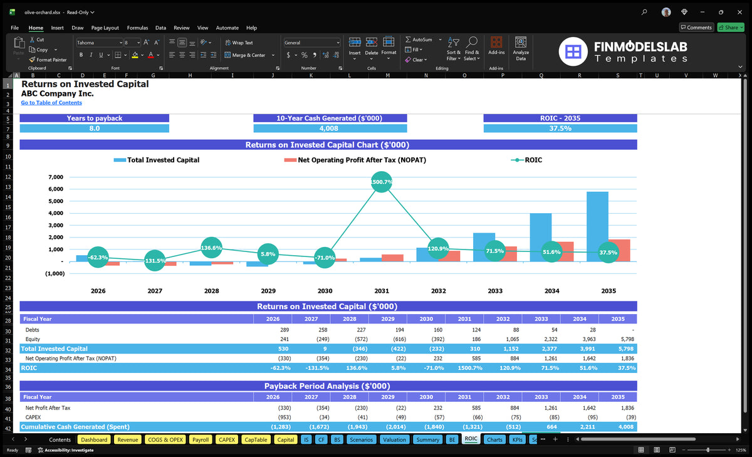This screenshot has width=752, height=457.
Task: Click the AutoSum sigma icon
Action: pyautogui.click(x=409, y=39)
